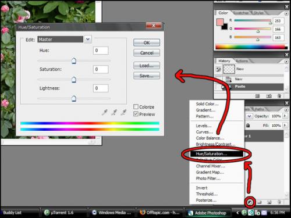
Task: Choose Levels... from the adjustment menu
Action: tap(204, 126)
